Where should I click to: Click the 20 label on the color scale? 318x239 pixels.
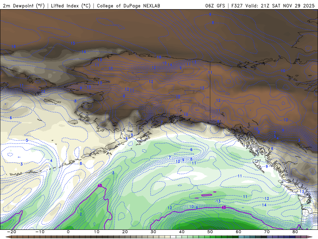(x=125, y=232)
